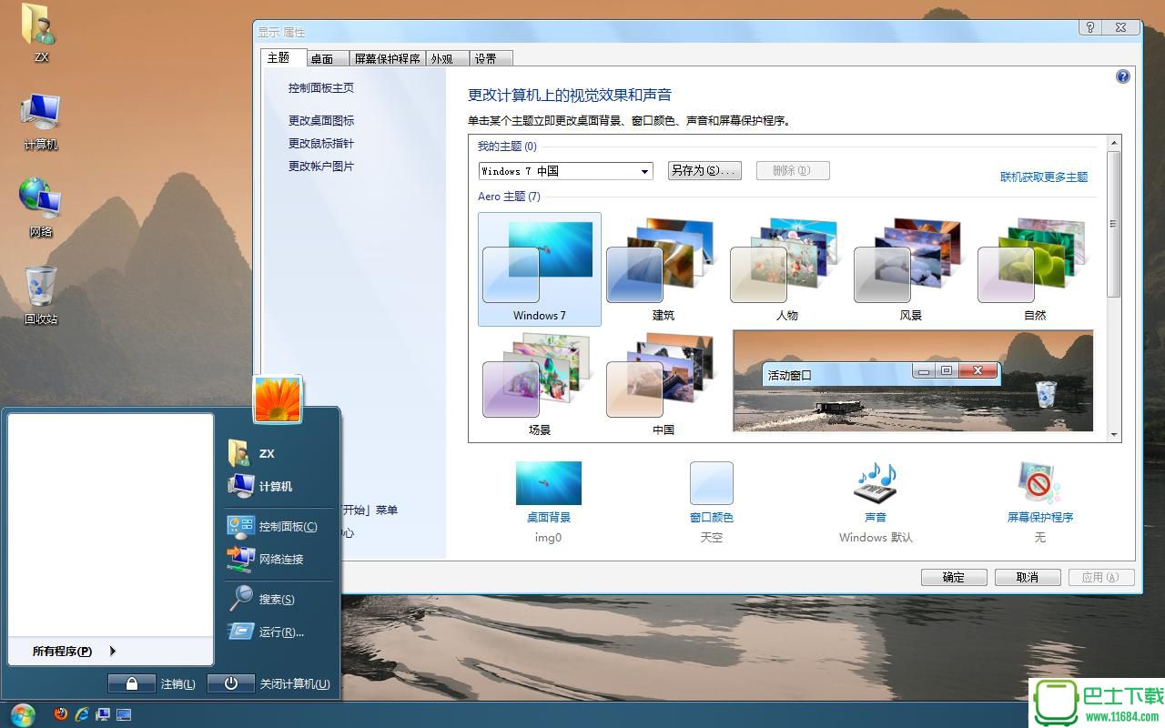Open the ZX folder desktop icon
The image size is (1165, 728).
(40, 33)
